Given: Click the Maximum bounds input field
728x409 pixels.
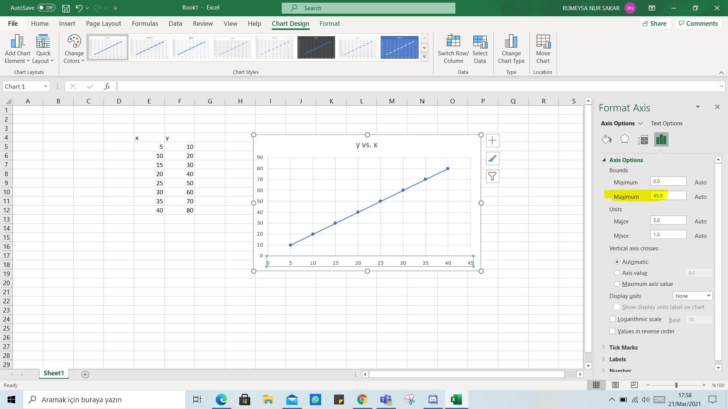Looking at the screenshot, I should (x=668, y=196).
